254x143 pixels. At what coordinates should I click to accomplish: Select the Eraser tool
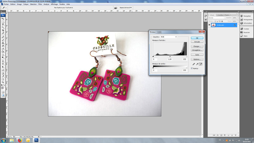[3, 49]
